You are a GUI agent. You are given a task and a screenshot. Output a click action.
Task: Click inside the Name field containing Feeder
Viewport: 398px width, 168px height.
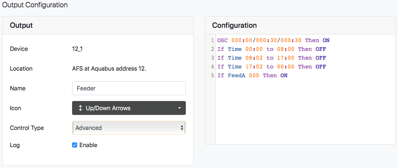click(x=129, y=88)
